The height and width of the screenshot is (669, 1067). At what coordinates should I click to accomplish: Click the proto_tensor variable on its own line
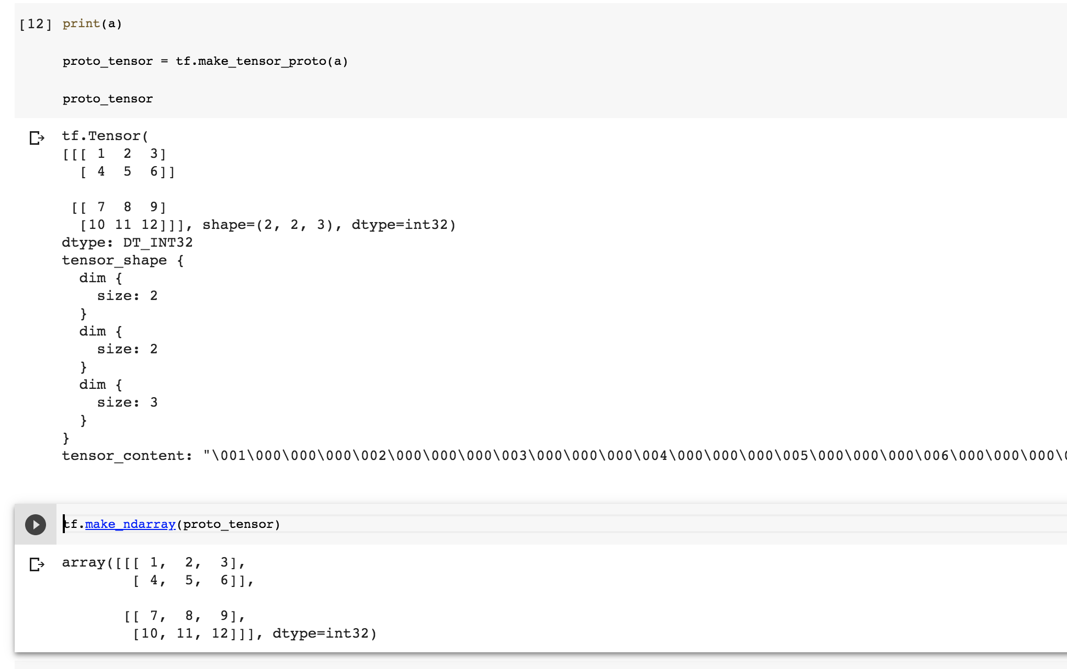click(x=107, y=98)
